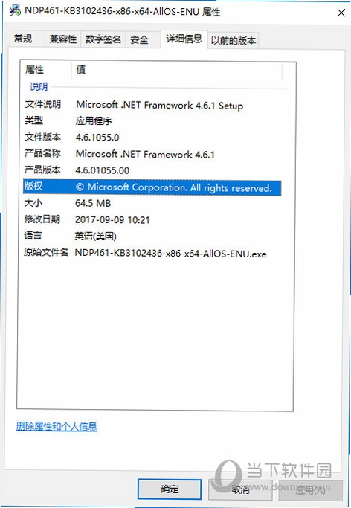The width and height of the screenshot is (351, 508).
Task: Click the 英语(美国) language value
Action: click(x=95, y=237)
